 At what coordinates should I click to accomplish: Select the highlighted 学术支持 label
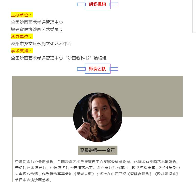pyautogui.click(x=22, y=51)
